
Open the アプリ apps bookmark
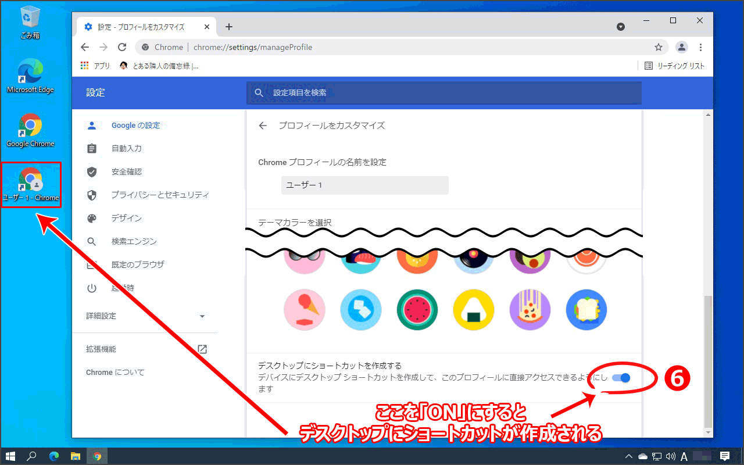tap(95, 66)
